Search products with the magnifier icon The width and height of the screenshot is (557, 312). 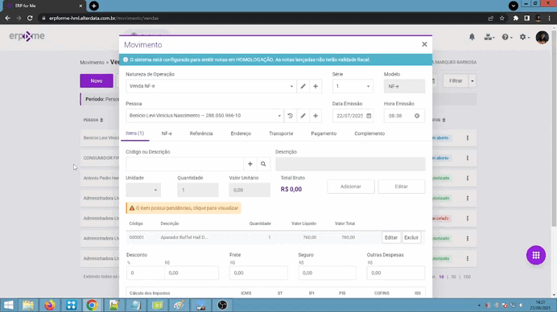[x=263, y=164]
